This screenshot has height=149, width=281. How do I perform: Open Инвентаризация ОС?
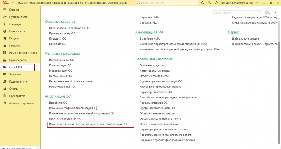tap(61, 60)
